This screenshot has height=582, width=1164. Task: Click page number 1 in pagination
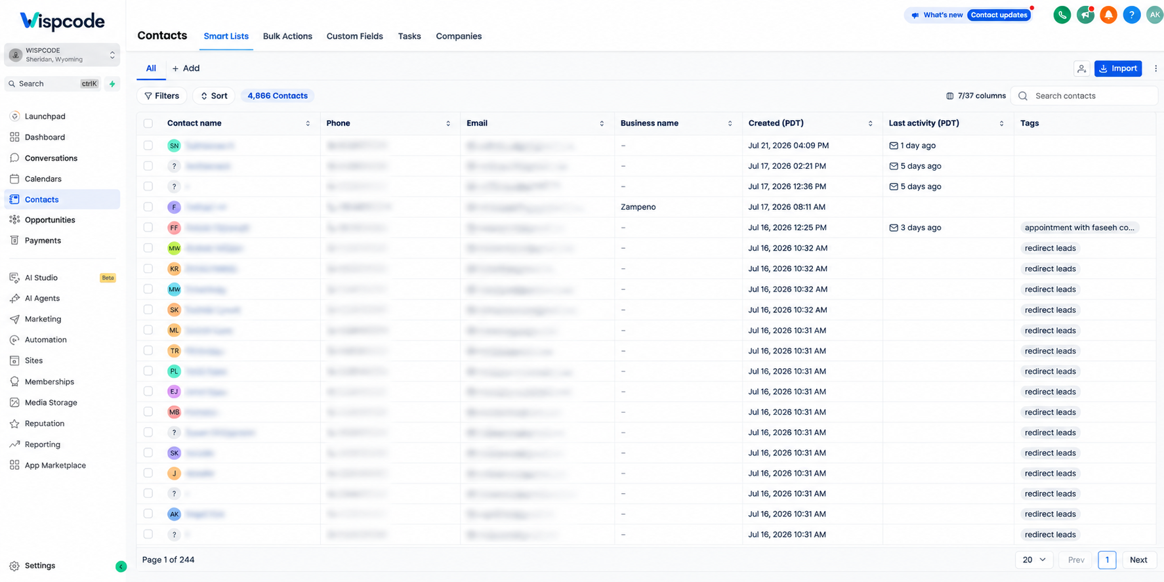pyautogui.click(x=1107, y=560)
